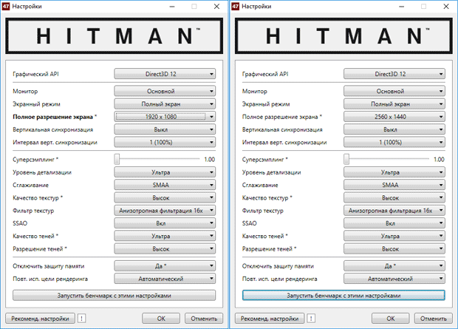Open Фильтр текстур dropdown in left window
The image size is (458, 329).
(165, 211)
